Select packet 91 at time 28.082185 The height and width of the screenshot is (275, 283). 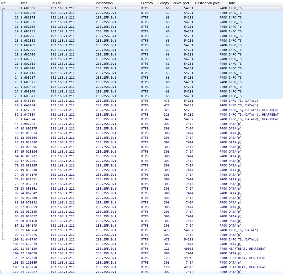141,212
